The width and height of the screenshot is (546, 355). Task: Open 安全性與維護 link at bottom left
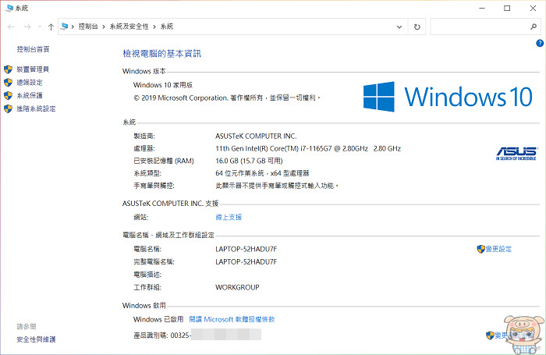pos(36,339)
